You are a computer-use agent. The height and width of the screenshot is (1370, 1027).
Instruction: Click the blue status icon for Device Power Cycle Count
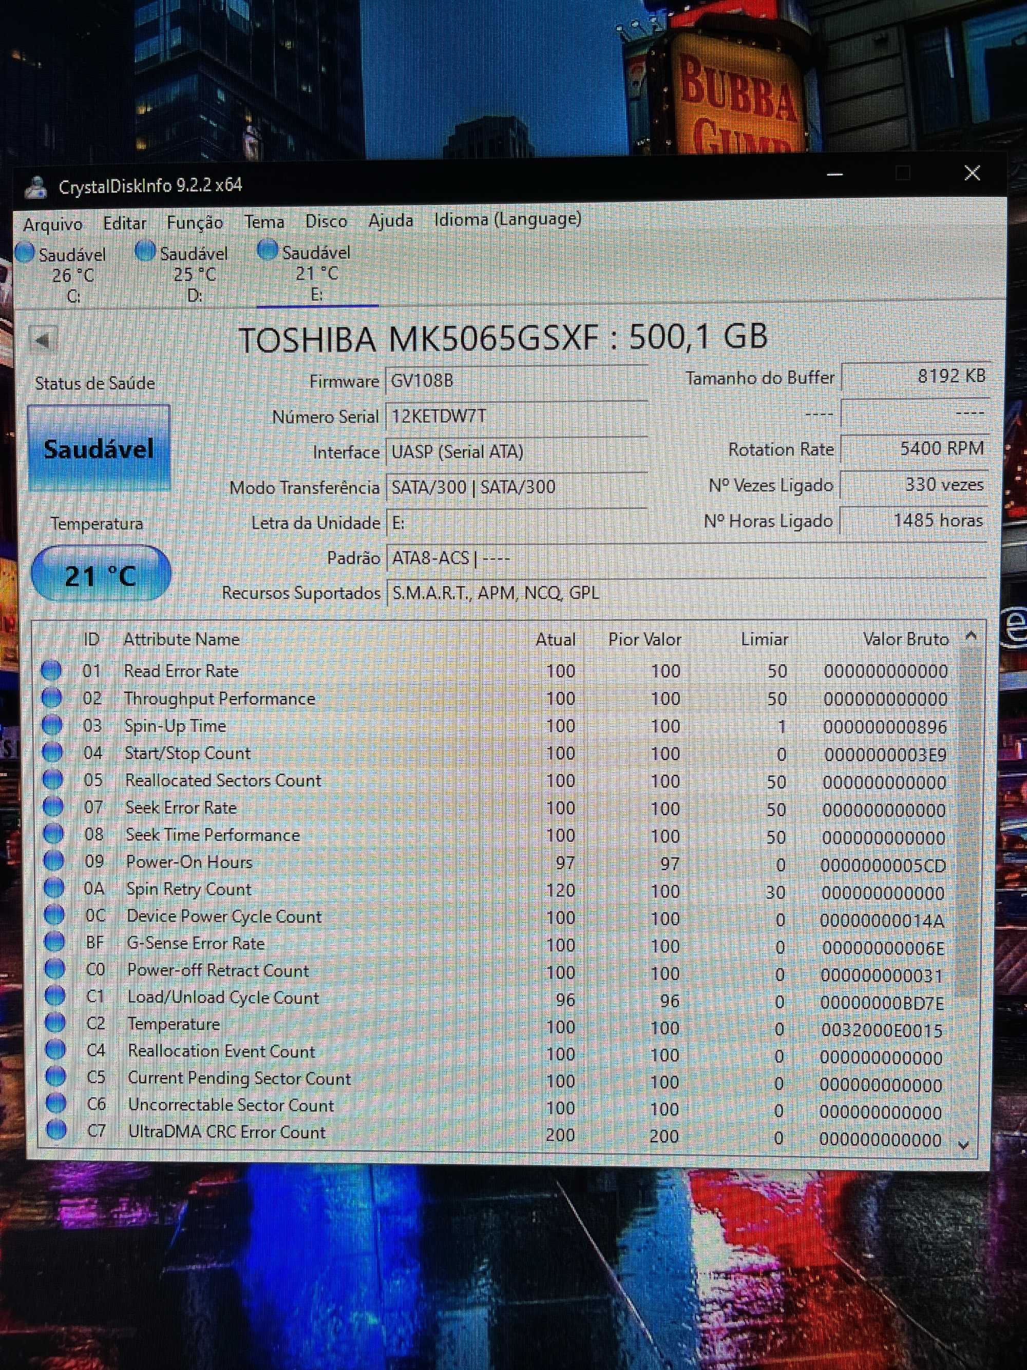[54, 915]
